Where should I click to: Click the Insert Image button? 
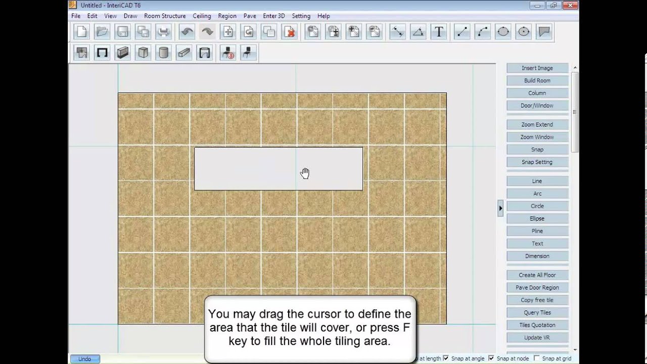[537, 68]
